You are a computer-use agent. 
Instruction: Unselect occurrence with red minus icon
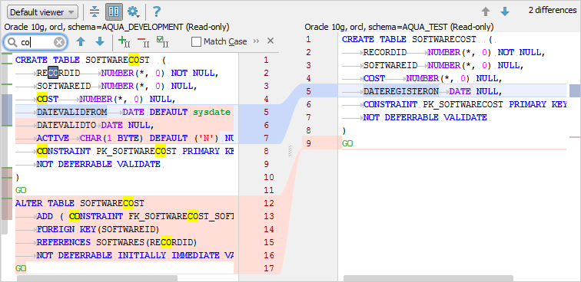[143, 42]
